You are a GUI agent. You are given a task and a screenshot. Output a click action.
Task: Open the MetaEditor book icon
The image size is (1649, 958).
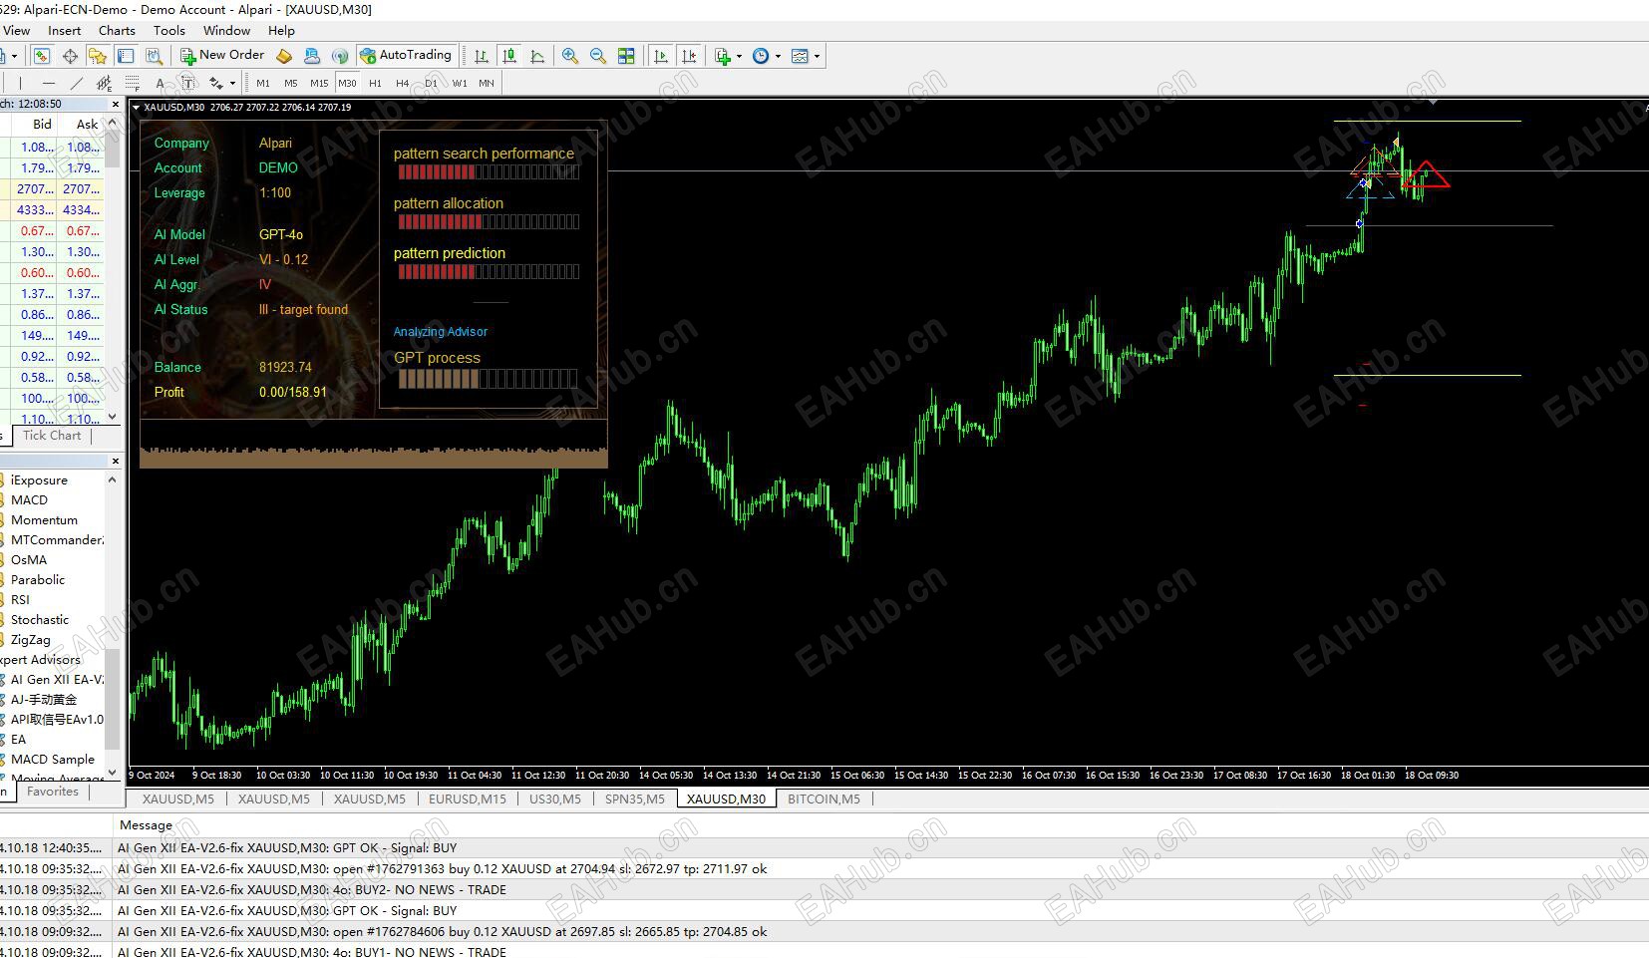284,56
